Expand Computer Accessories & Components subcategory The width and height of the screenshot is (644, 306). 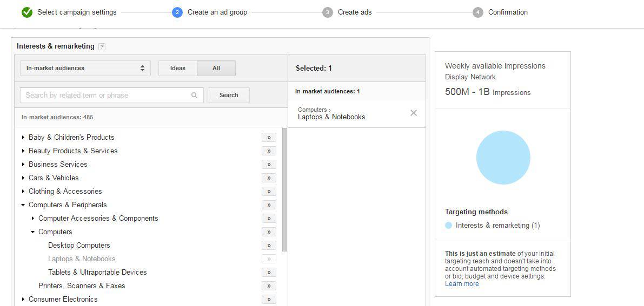33,219
